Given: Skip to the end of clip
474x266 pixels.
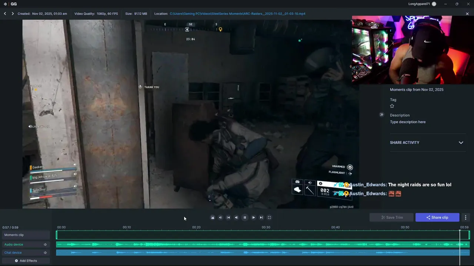Looking at the screenshot, I should pyautogui.click(x=261, y=218).
